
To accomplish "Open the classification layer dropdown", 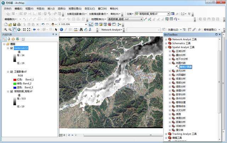I will pyautogui.click(x=168, y=14).
